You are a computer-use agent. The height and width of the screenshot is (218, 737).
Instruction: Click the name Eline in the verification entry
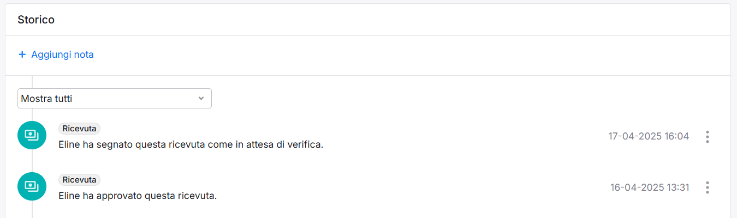tap(69, 146)
